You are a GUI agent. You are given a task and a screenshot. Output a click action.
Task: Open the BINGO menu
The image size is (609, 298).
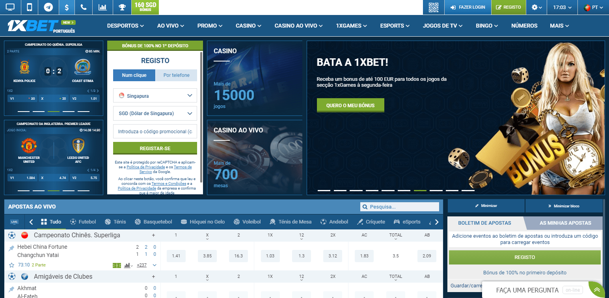pyautogui.click(x=487, y=26)
